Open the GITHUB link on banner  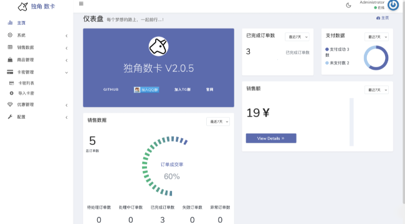coord(111,90)
